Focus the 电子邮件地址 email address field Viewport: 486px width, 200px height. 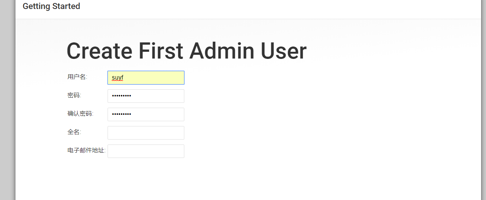coord(146,151)
